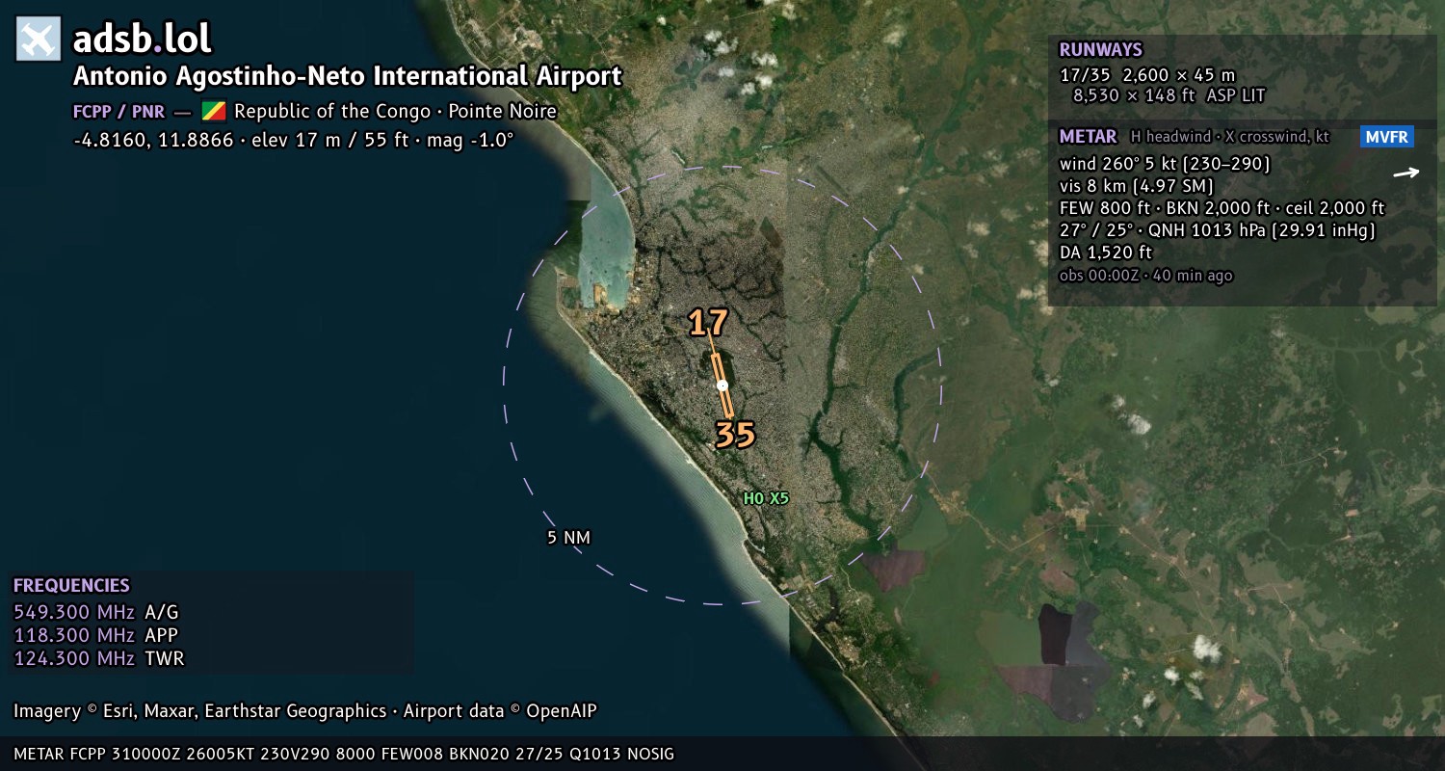Click the green H0 X5 wind component label
The width and height of the screenshot is (1445, 771).
(x=766, y=498)
